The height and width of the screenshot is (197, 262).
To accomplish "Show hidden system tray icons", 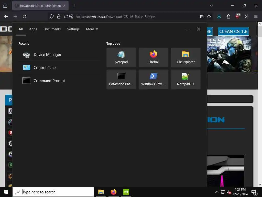I will tap(216, 192).
